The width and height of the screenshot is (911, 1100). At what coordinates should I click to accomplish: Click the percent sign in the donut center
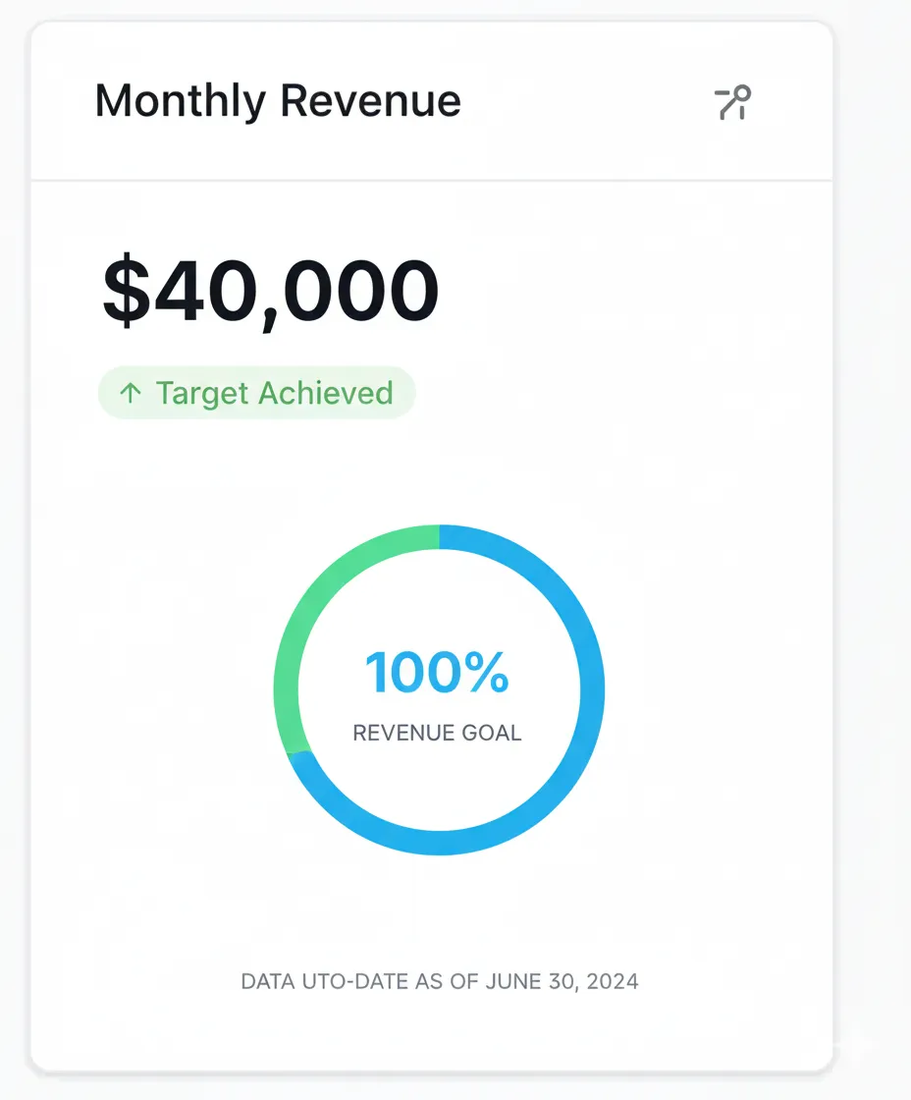[x=487, y=674]
